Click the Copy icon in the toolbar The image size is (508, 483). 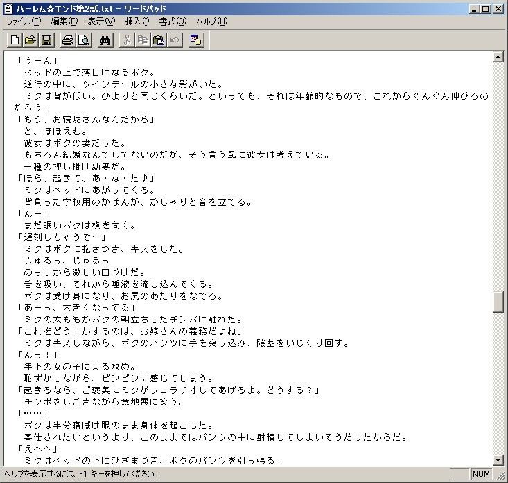143,40
